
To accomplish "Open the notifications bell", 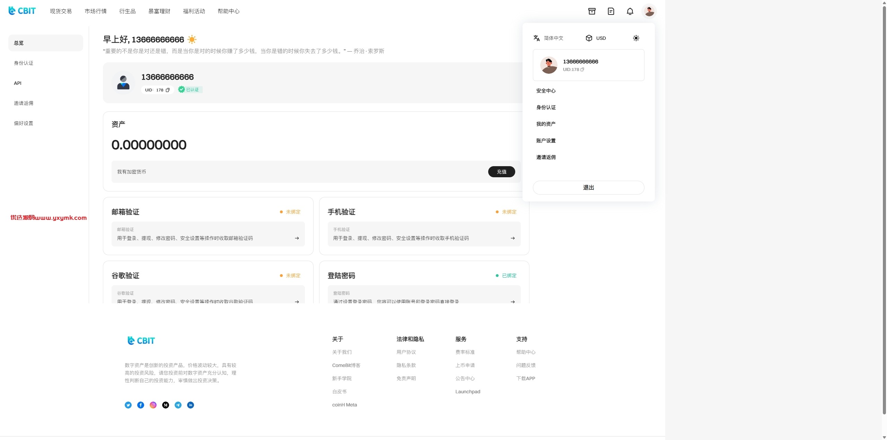I will click(x=630, y=11).
